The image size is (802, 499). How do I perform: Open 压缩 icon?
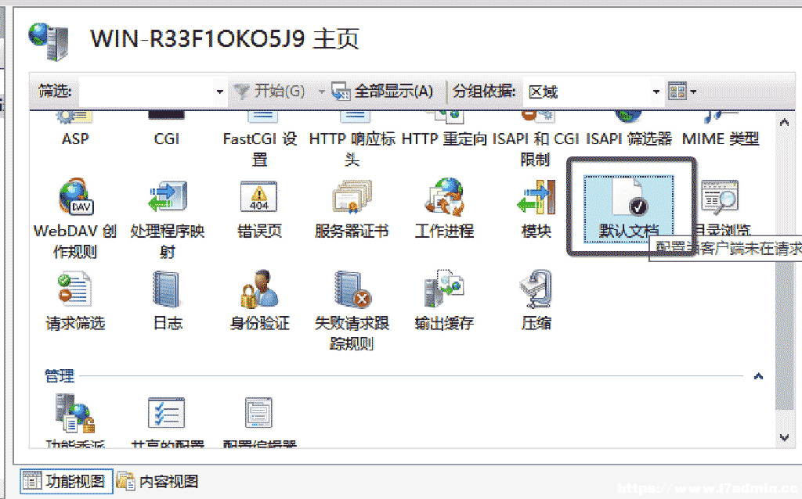[x=536, y=289]
